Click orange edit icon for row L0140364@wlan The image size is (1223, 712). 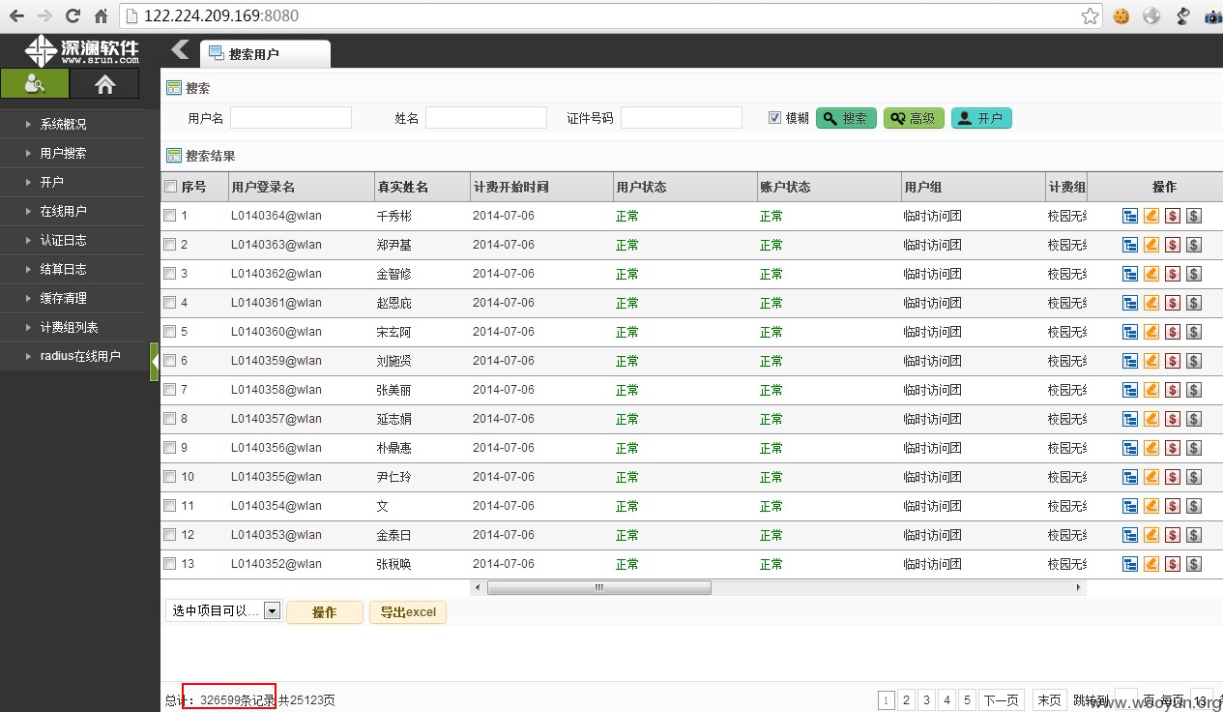[1151, 216]
